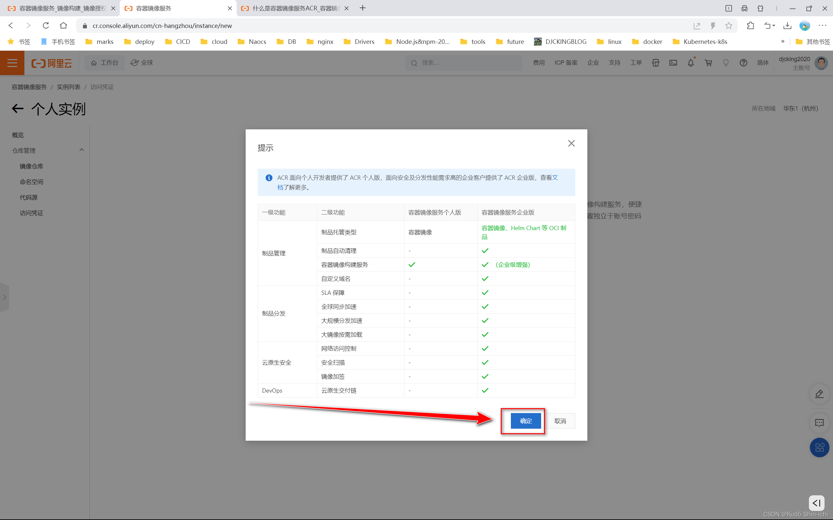Open the notification bell icon
Screen dimensions: 833x520
click(x=690, y=63)
